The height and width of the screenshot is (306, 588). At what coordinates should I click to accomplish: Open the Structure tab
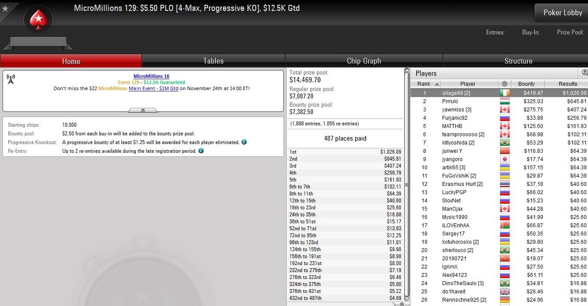(x=518, y=61)
